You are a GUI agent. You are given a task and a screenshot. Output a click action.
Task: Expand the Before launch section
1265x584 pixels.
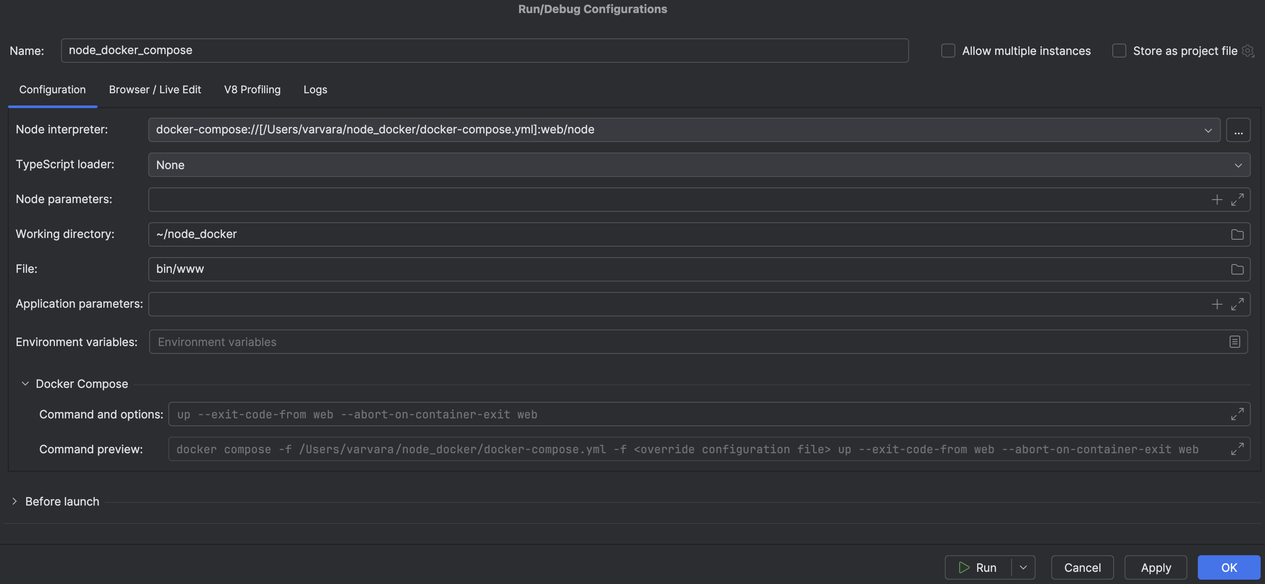[14, 501]
